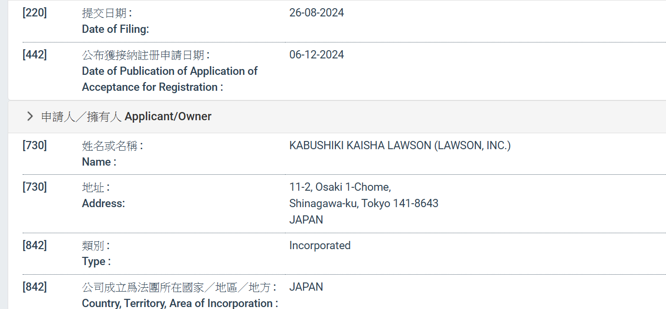
Task: Select the first [730] Name code
Action: (34, 145)
